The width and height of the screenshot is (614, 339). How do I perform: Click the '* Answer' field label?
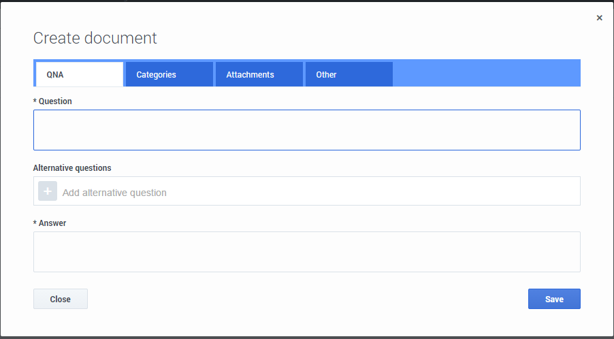(x=52, y=223)
